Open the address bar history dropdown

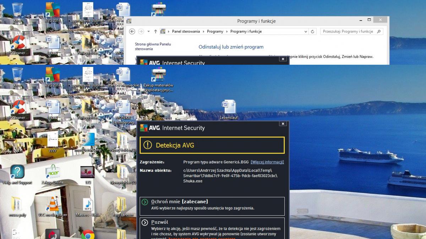306,32
